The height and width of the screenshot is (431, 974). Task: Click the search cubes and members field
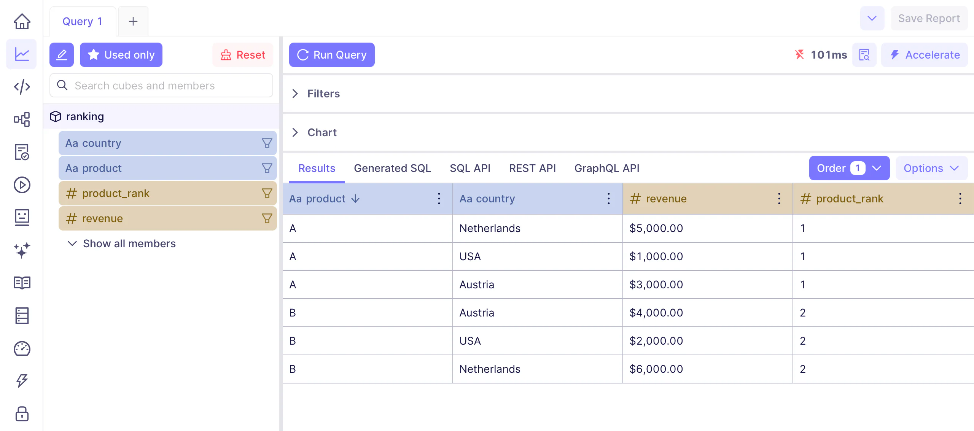[x=161, y=86]
